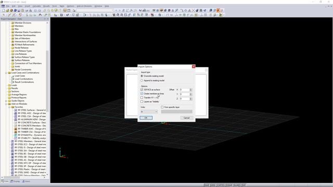This screenshot has width=333, height=187.
Task: Click the magnifier toolbar icon
Action: tap(177, 10)
